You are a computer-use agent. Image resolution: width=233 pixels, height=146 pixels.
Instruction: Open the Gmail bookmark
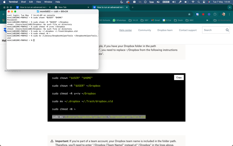tap(156, 20)
